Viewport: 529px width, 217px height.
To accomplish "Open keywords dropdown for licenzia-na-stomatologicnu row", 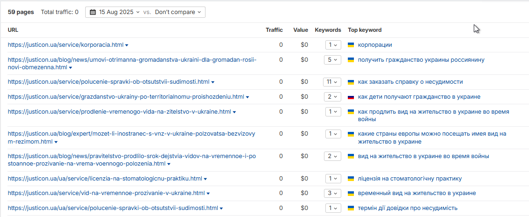I will pyautogui.click(x=333, y=179).
